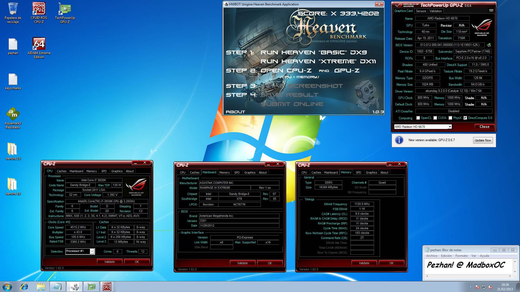
Task: Click the mainboard Model field RAMPAGE IV EXTREME
Action: (x=225, y=188)
